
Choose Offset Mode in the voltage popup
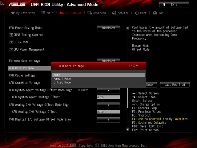(62, 82)
